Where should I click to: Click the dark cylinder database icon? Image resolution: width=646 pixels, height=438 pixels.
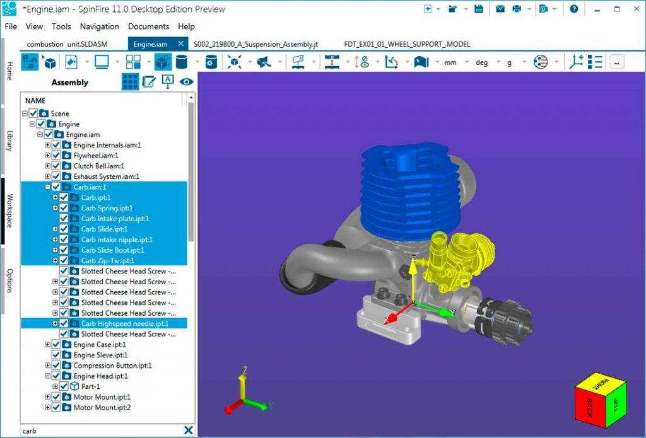coord(182,62)
